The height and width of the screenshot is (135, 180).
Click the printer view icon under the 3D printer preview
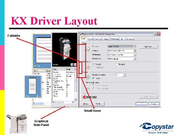click(72, 65)
